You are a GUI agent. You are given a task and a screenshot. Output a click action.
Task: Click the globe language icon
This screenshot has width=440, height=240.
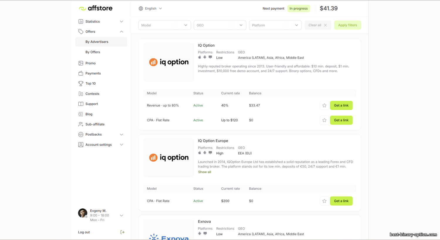click(x=141, y=8)
